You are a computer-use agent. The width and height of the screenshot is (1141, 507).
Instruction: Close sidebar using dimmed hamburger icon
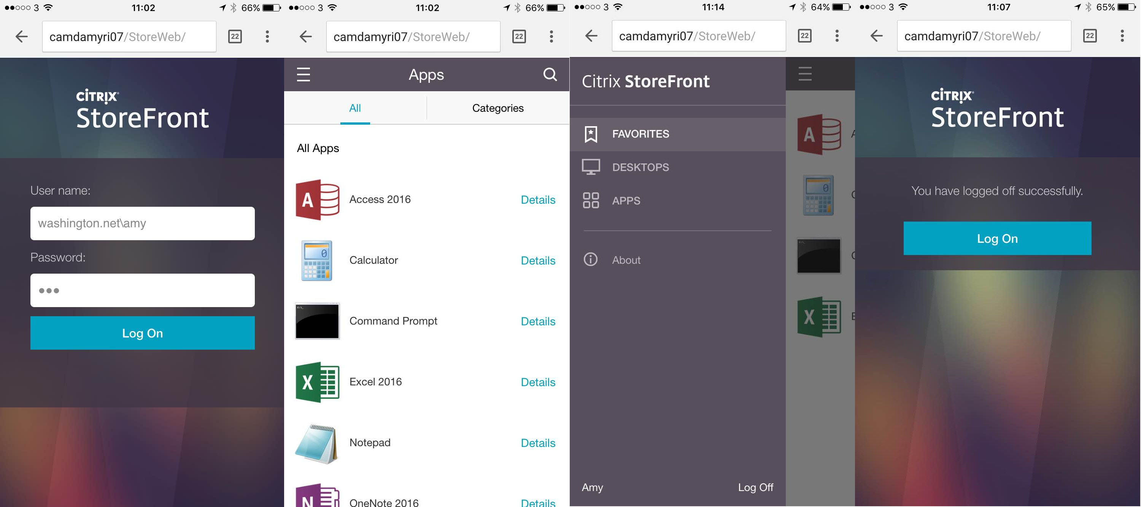805,74
